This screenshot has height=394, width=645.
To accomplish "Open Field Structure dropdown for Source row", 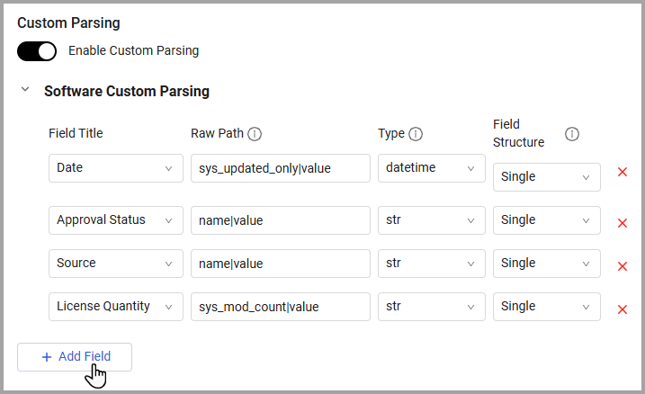I will point(546,264).
